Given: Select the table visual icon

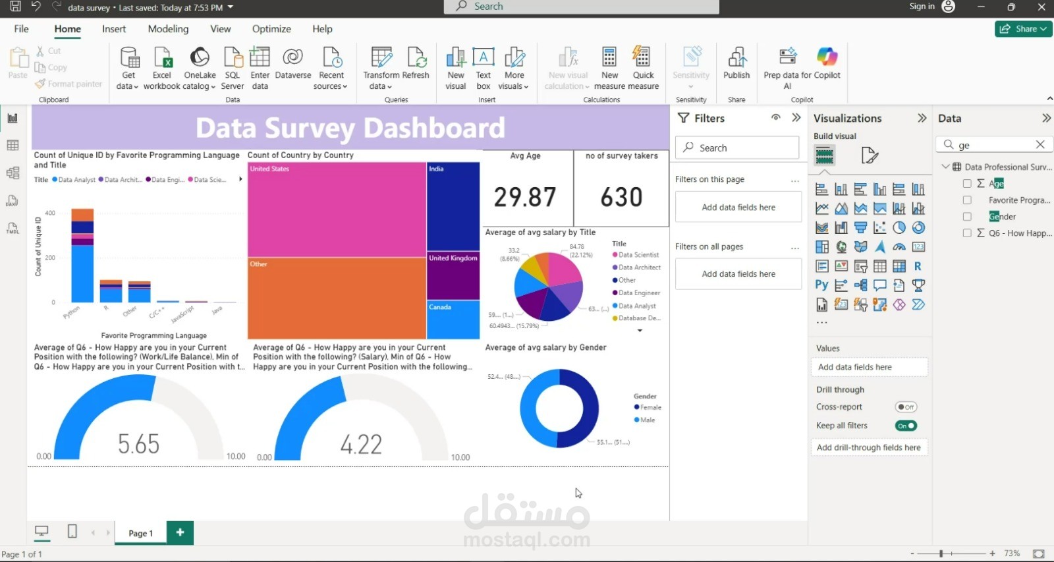Looking at the screenshot, I should [x=880, y=266].
